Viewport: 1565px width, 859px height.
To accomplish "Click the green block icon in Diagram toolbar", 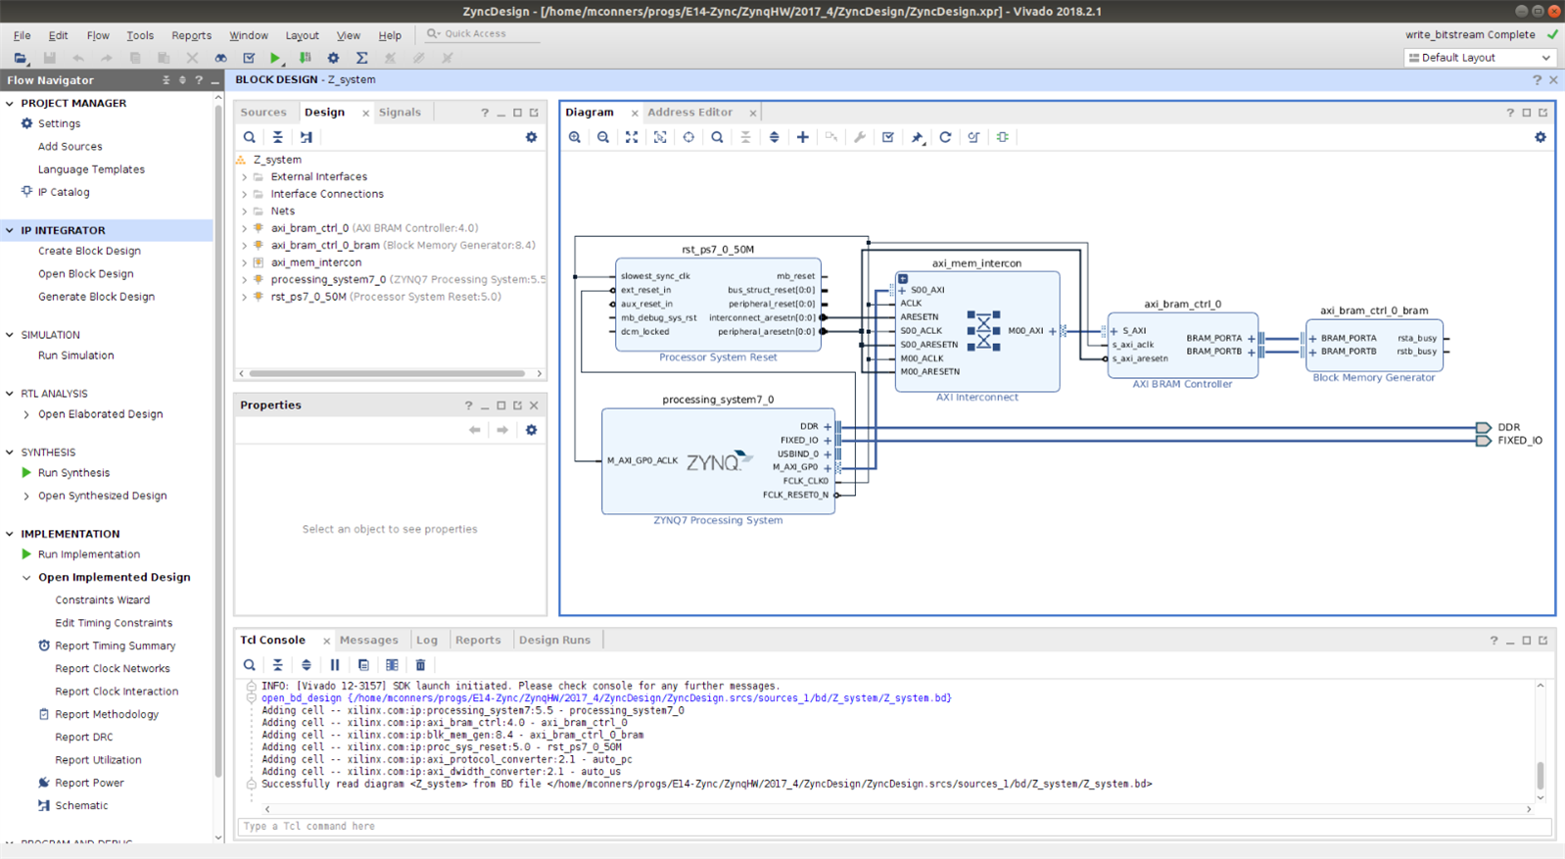I will point(1003,137).
